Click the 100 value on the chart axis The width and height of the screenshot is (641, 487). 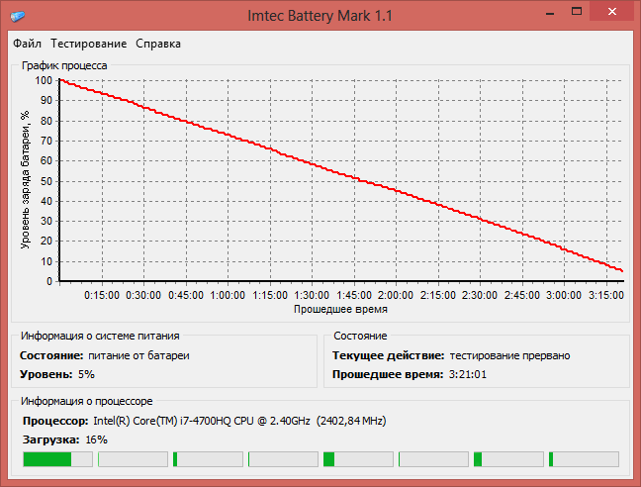44,80
